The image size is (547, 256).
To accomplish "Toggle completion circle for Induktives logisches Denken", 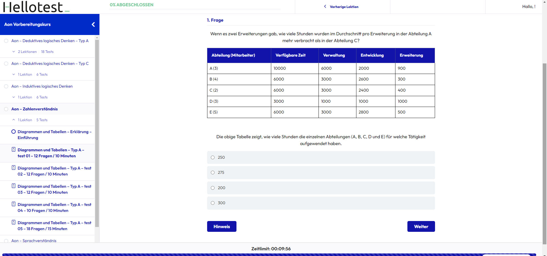I will [6, 86].
